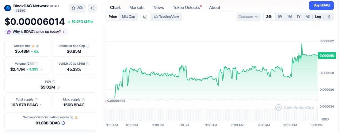This screenshot has height=133, width=340.
Task: Set chart range to 1Y
Action: pyautogui.click(x=299, y=17)
